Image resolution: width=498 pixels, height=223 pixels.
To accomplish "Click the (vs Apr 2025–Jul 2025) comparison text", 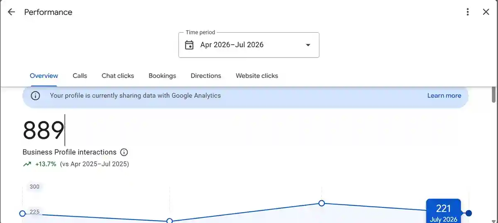I will [x=95, y=164].
